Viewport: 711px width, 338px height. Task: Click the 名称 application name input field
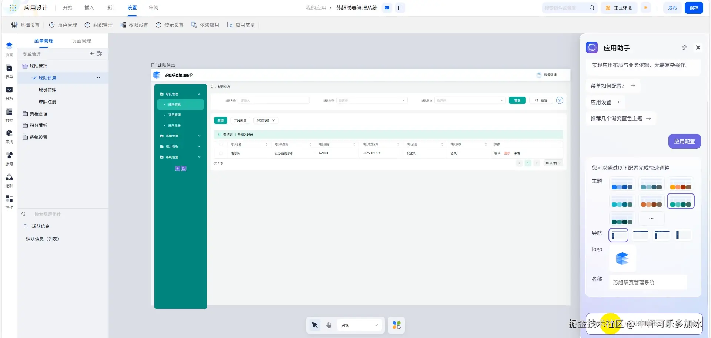click(x=648, y=282)
